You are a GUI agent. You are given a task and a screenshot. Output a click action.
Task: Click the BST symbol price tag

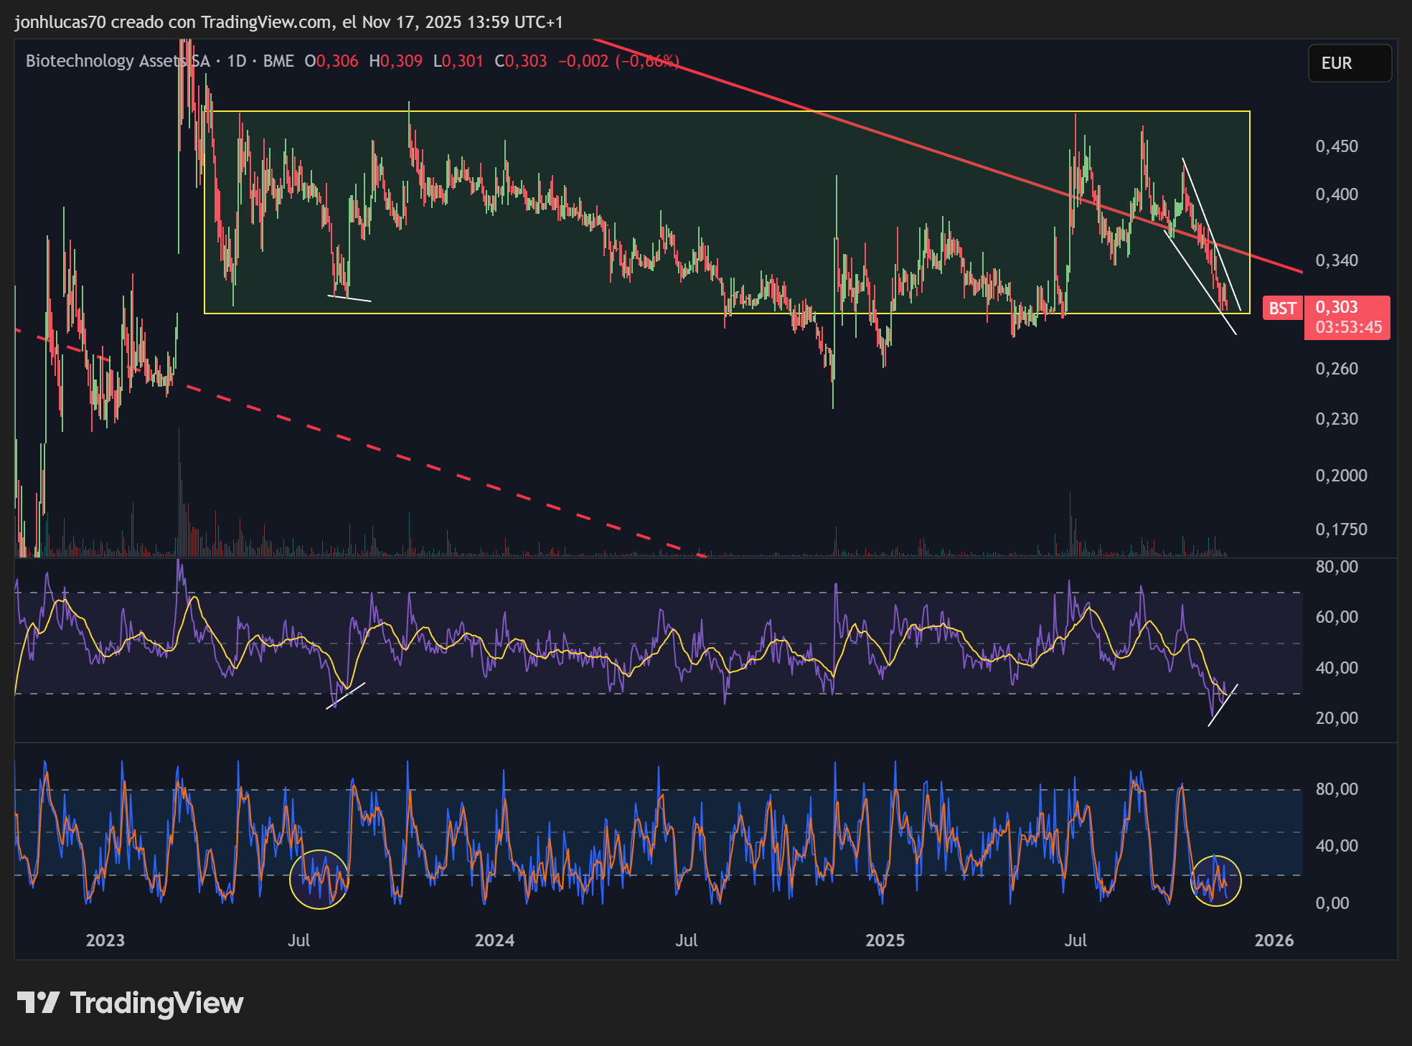click(1282, 308)
